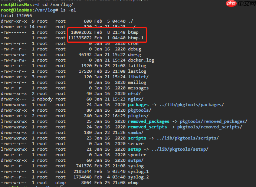256x187 pixels.
Task: Select the maillog file name
Action: 137,82
